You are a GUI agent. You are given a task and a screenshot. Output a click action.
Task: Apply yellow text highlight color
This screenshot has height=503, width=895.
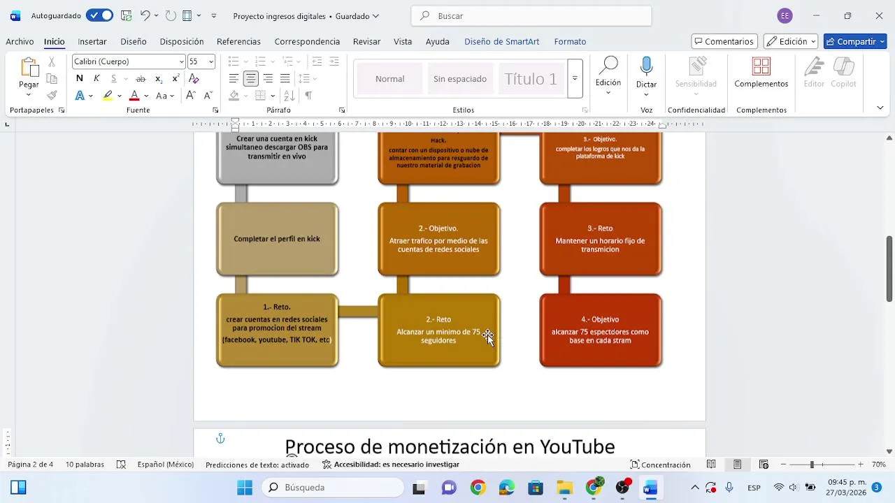(108, 96)
